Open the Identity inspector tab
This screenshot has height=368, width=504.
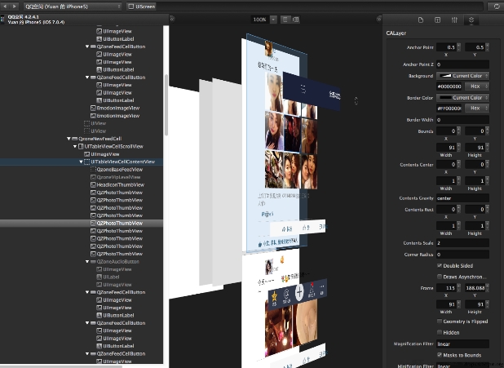437,19
